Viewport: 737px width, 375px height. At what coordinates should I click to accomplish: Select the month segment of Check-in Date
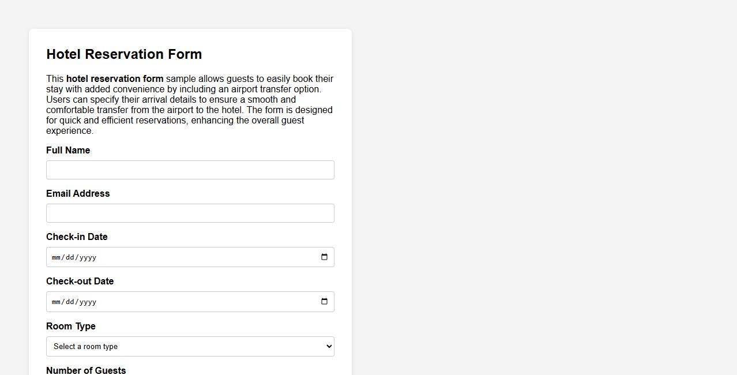[56, 257]
